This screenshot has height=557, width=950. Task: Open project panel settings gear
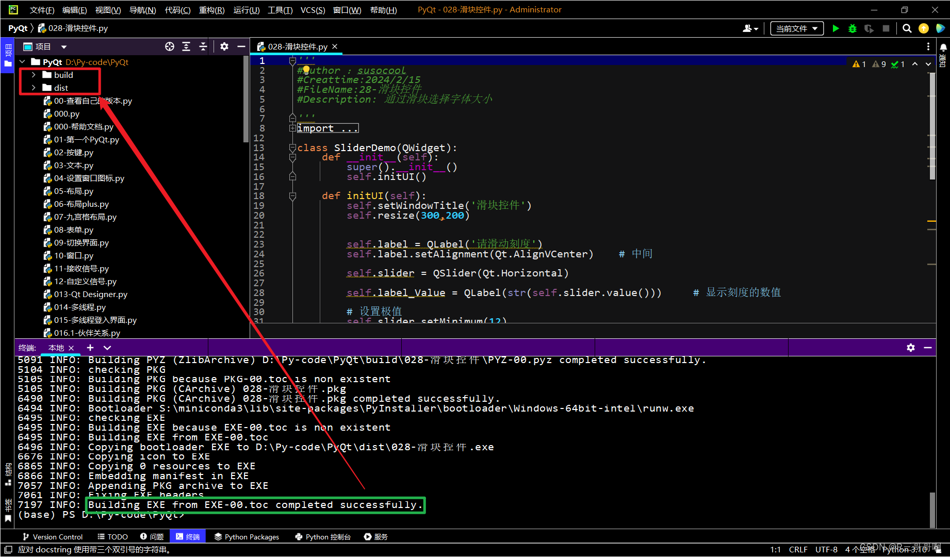click(x=224, y=46)
